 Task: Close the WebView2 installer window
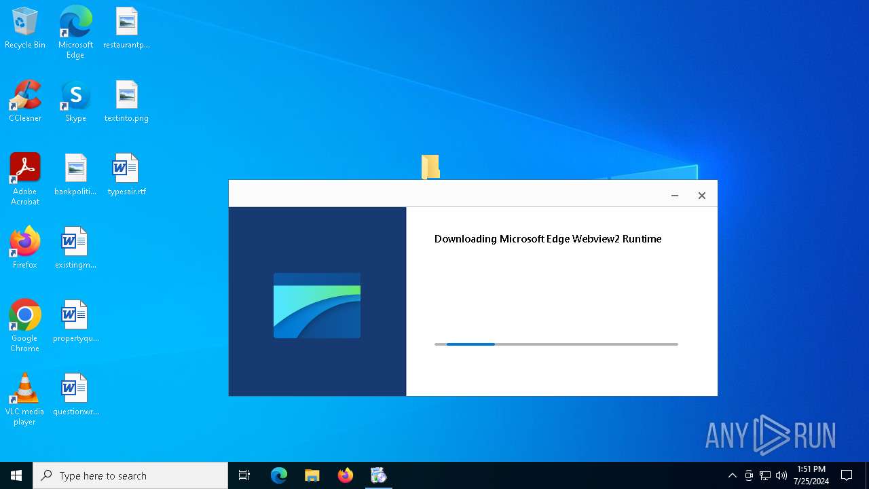tap(702, 196)
